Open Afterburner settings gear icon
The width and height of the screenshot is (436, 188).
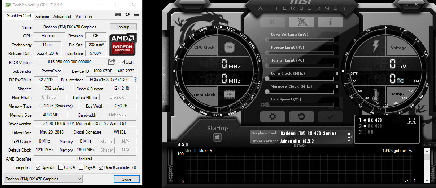coord(272,116)
